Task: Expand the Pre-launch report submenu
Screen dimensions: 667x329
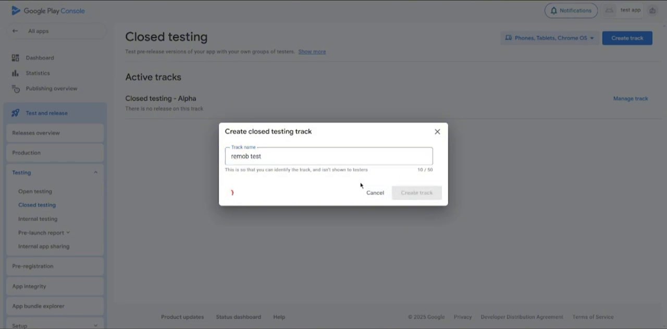Action: point(68,233)
